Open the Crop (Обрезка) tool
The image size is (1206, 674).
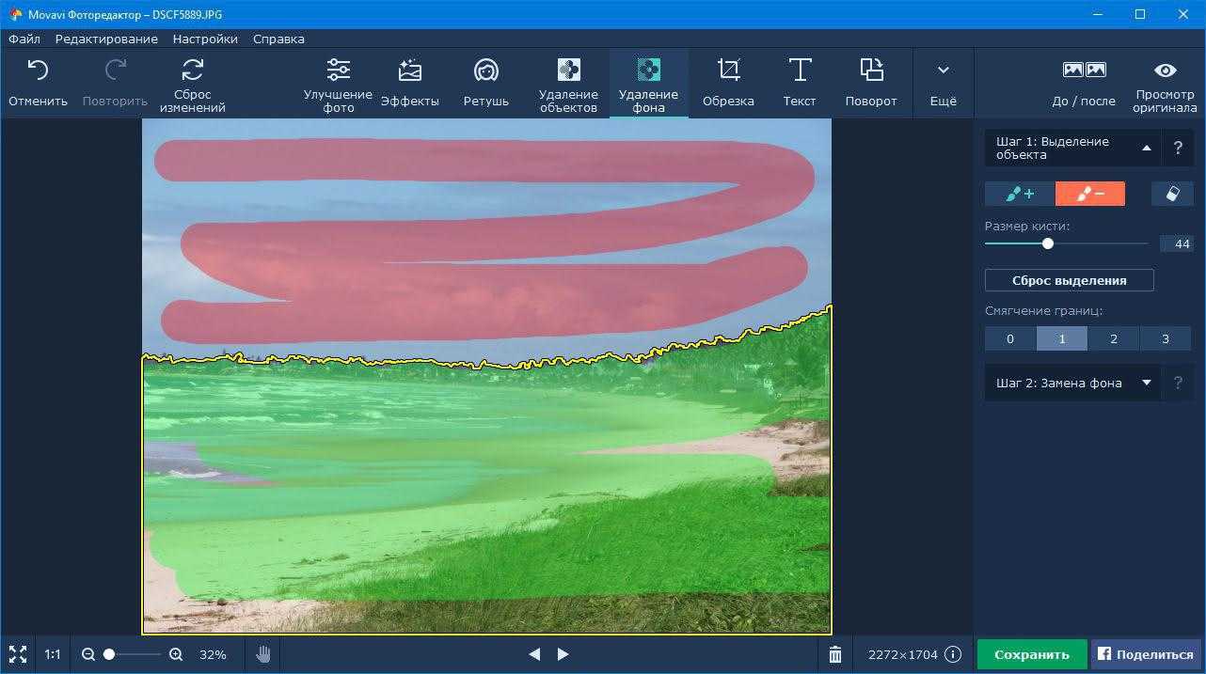coord(728,83)
